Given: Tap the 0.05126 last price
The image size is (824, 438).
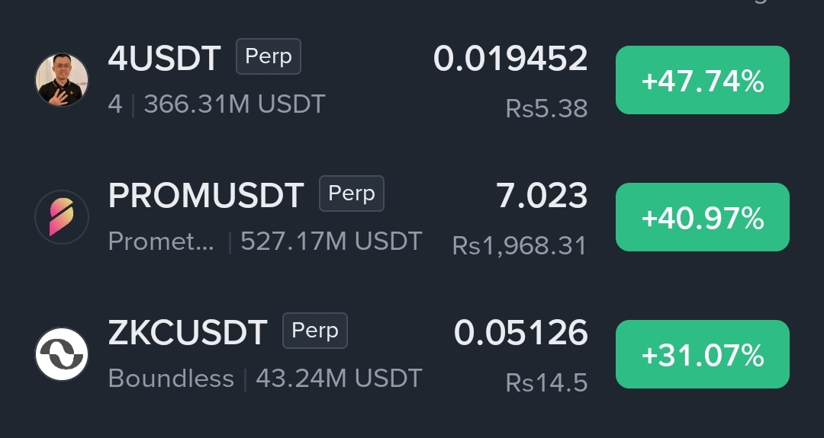Looking at the screenshot, I should [x=521, y=333].
